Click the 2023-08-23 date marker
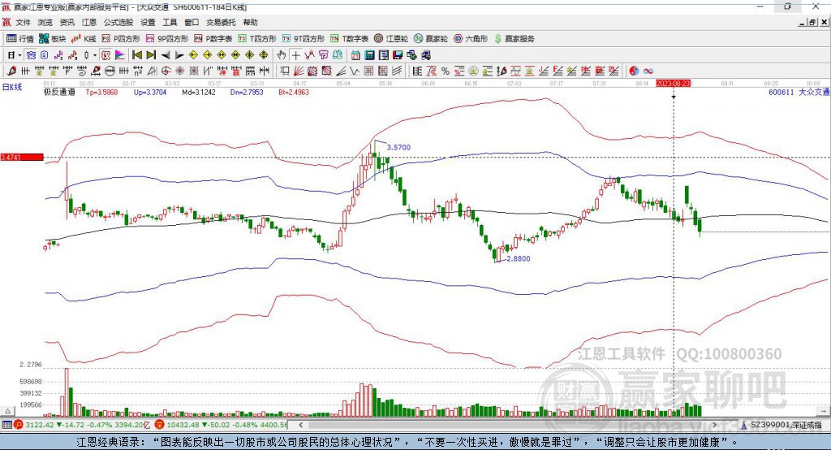 [x=674, y=84]
